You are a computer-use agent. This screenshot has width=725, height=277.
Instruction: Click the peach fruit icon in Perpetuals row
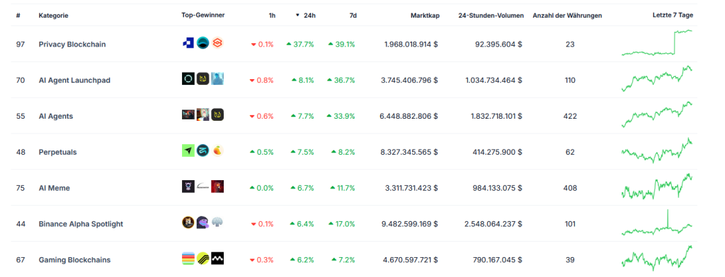218,151
